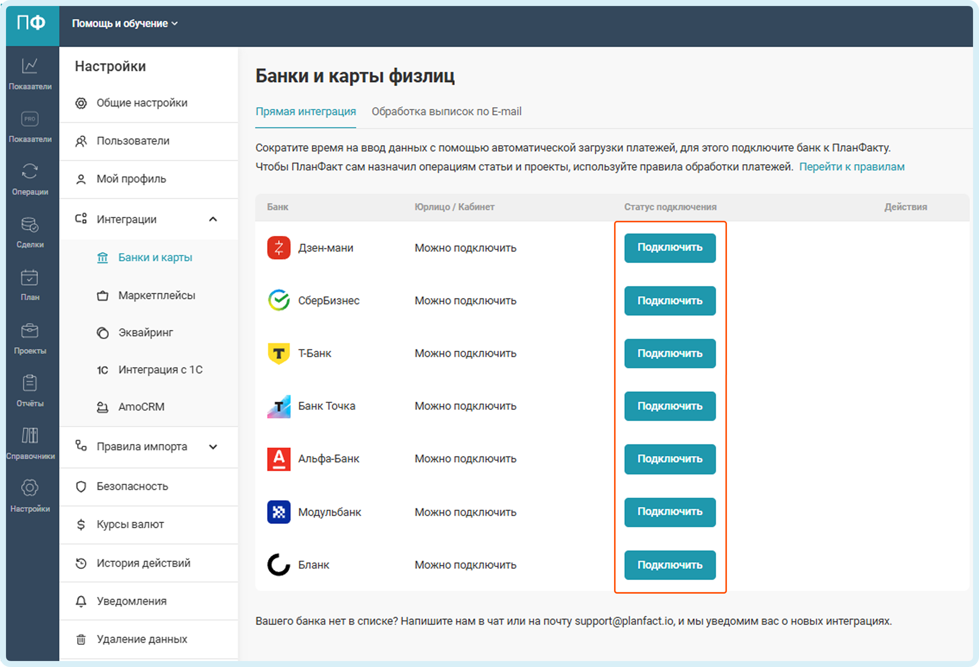979x667 pixels.
Task: Click the PRO Показатели icon
Action: coord(30,126)
